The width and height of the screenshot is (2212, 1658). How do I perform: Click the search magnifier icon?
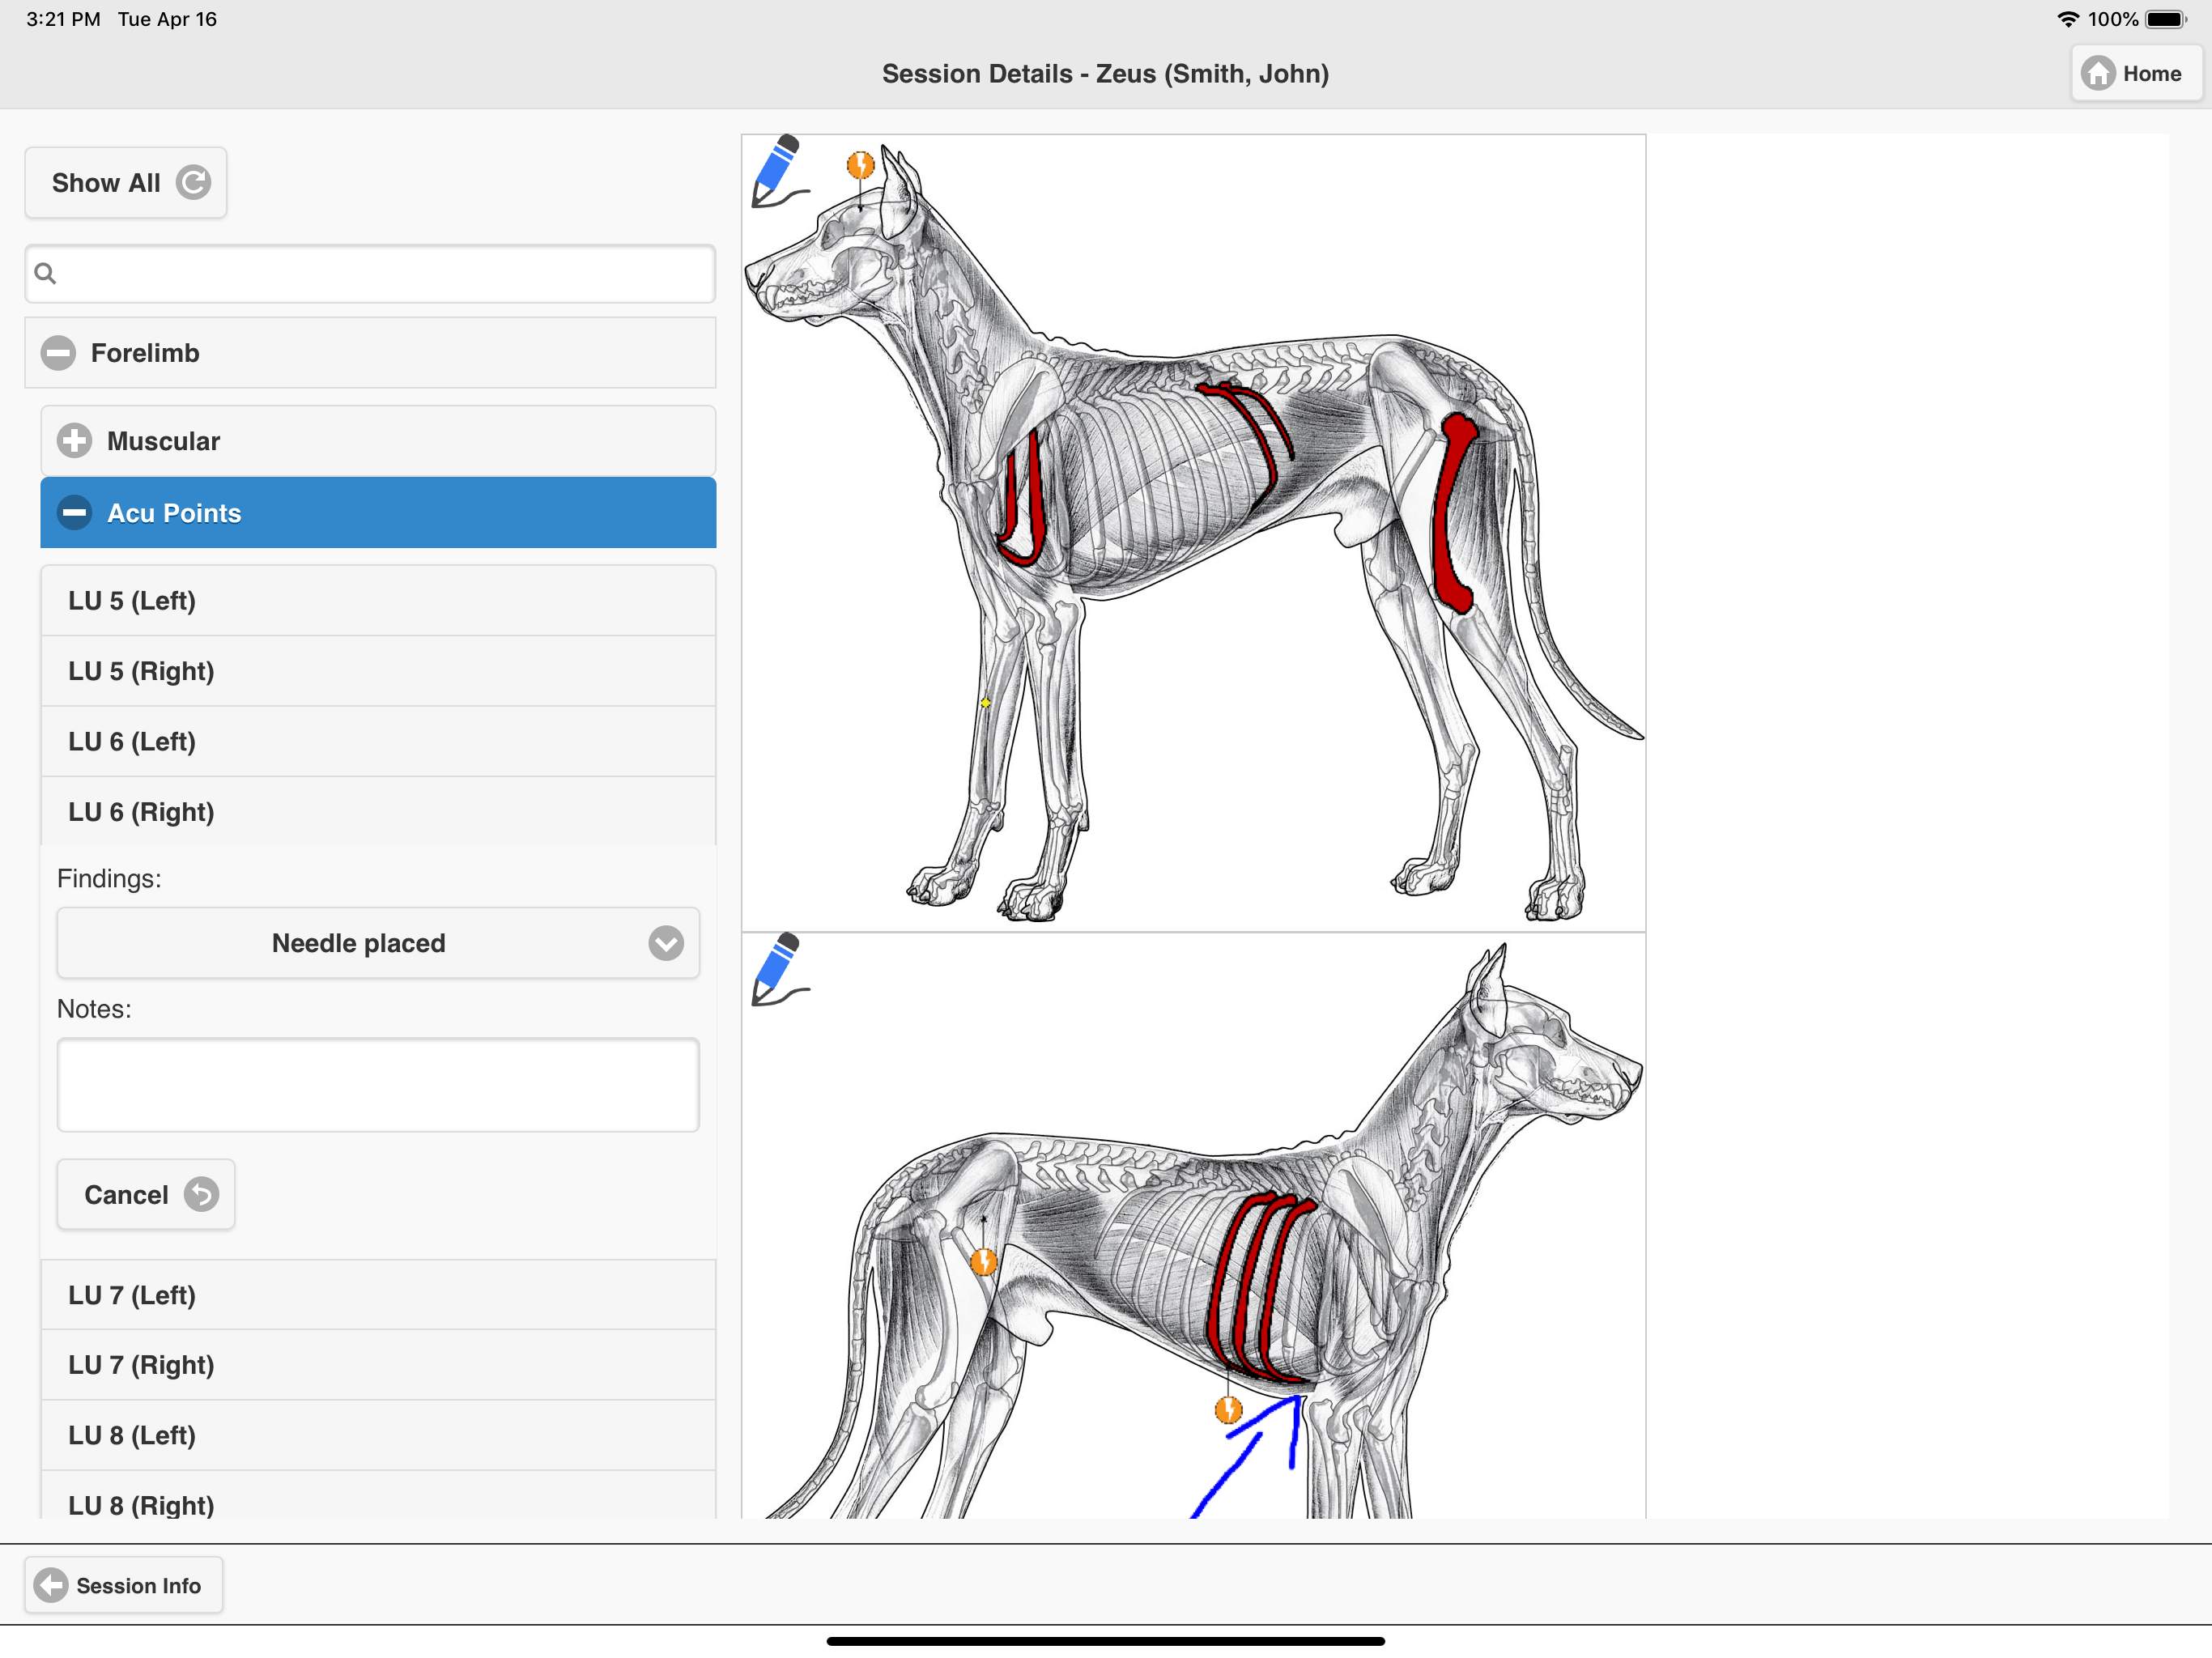coord(45,273)
